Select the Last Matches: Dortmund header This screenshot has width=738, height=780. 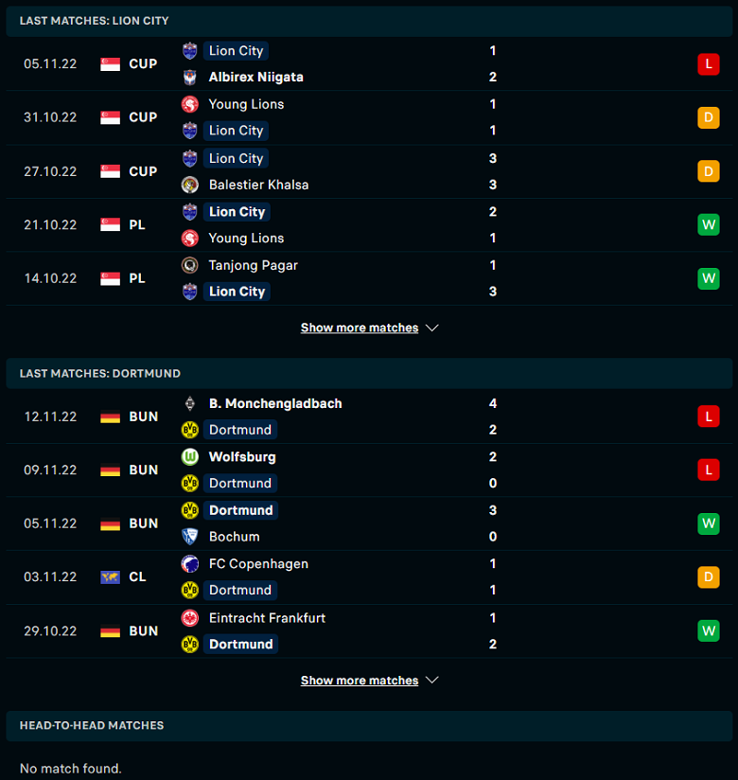[369, 374]
